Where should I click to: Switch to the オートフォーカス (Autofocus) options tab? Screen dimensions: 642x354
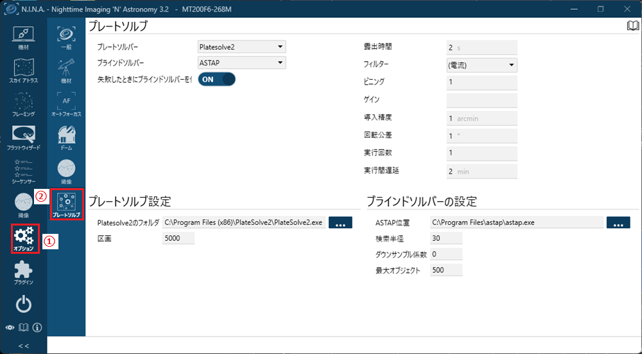tap(66, 104)
